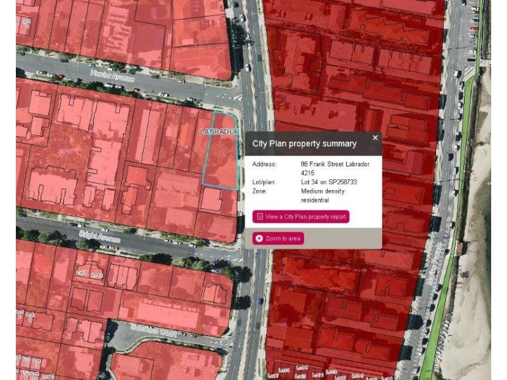The image size is (507, 380).
Task: Open View a City Plan property report
Action: [x=301, y=217]
